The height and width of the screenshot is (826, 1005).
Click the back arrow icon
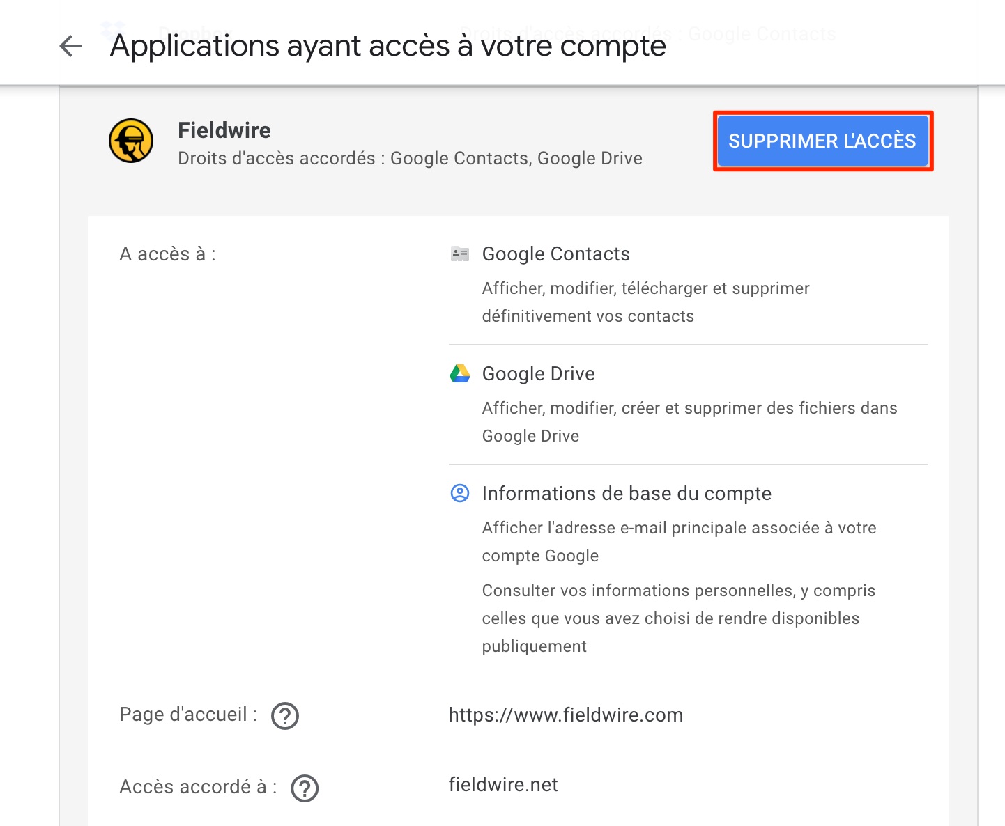(70, 47)
